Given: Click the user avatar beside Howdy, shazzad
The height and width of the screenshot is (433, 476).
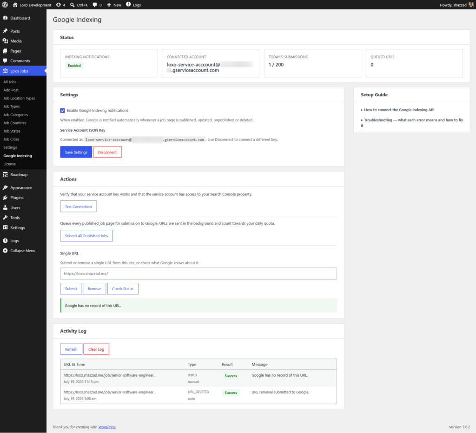Looking at the screenshot, I should (471, 5).
